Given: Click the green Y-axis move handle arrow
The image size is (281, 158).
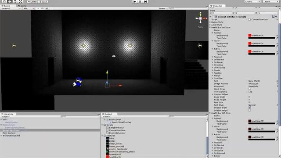Looking at the screenshot, I should tap(107, 72).
